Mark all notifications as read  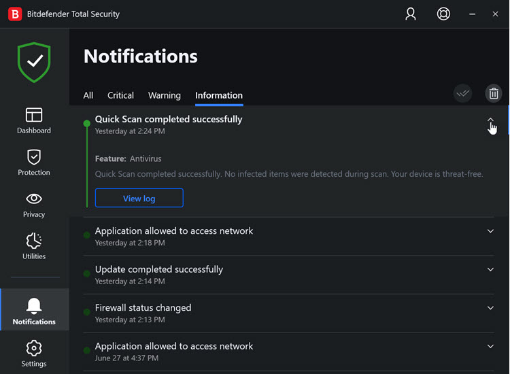(463, 94)
